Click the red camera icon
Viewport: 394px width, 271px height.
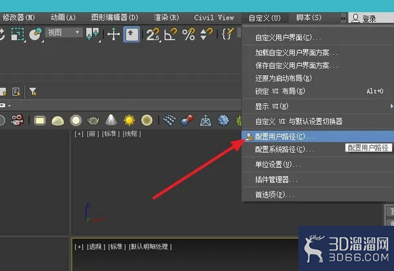pos(18,120)
